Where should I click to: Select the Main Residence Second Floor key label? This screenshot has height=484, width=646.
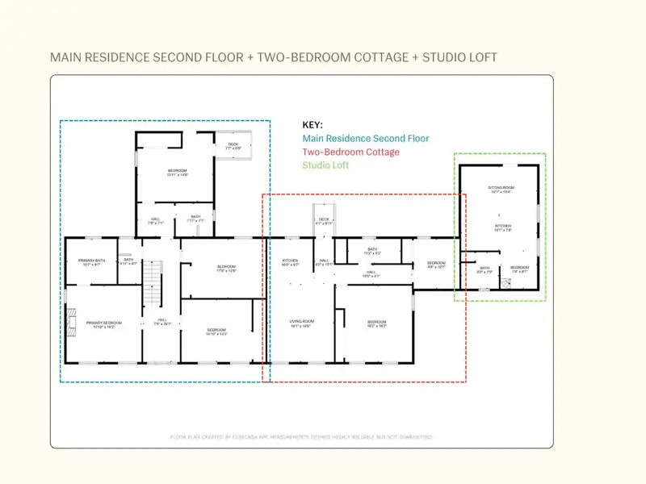coord(365,139)
